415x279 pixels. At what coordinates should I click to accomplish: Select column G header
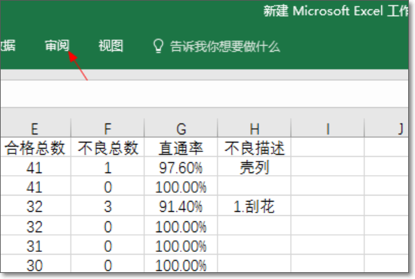[x=181, y=128]
